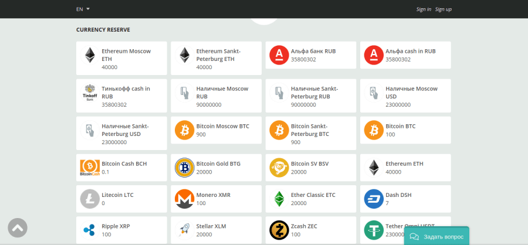Click the Bitcoin Cash BCH label
Image resolution: width=528 pixels, height=245 pixels.
[x=124, y=164]
